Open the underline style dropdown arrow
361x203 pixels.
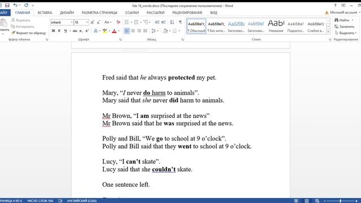[70, 31]
